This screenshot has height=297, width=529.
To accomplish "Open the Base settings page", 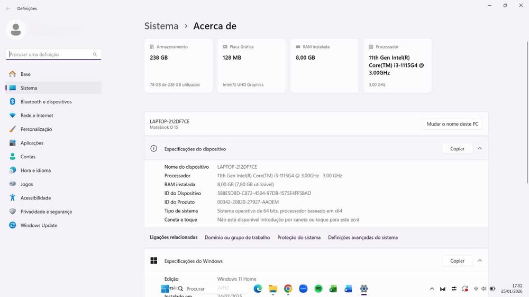I will [53, 74].
